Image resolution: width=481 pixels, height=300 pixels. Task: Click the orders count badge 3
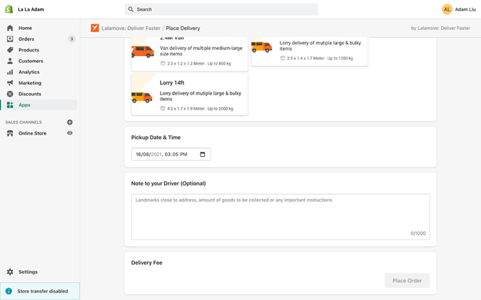pos(72,39)
